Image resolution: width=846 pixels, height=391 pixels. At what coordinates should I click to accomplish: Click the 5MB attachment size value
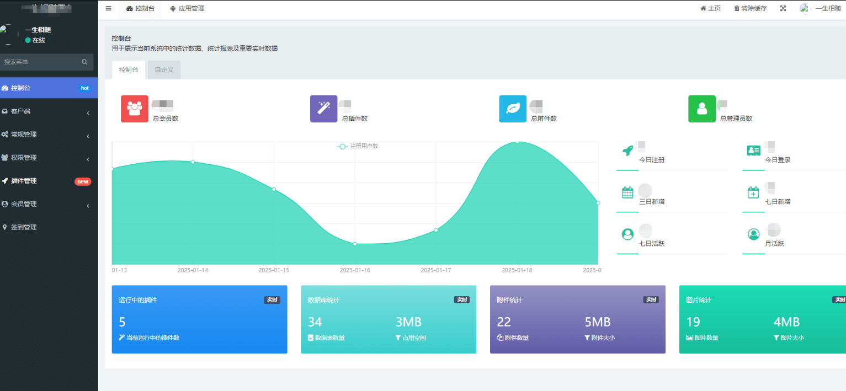pos(598,322)
